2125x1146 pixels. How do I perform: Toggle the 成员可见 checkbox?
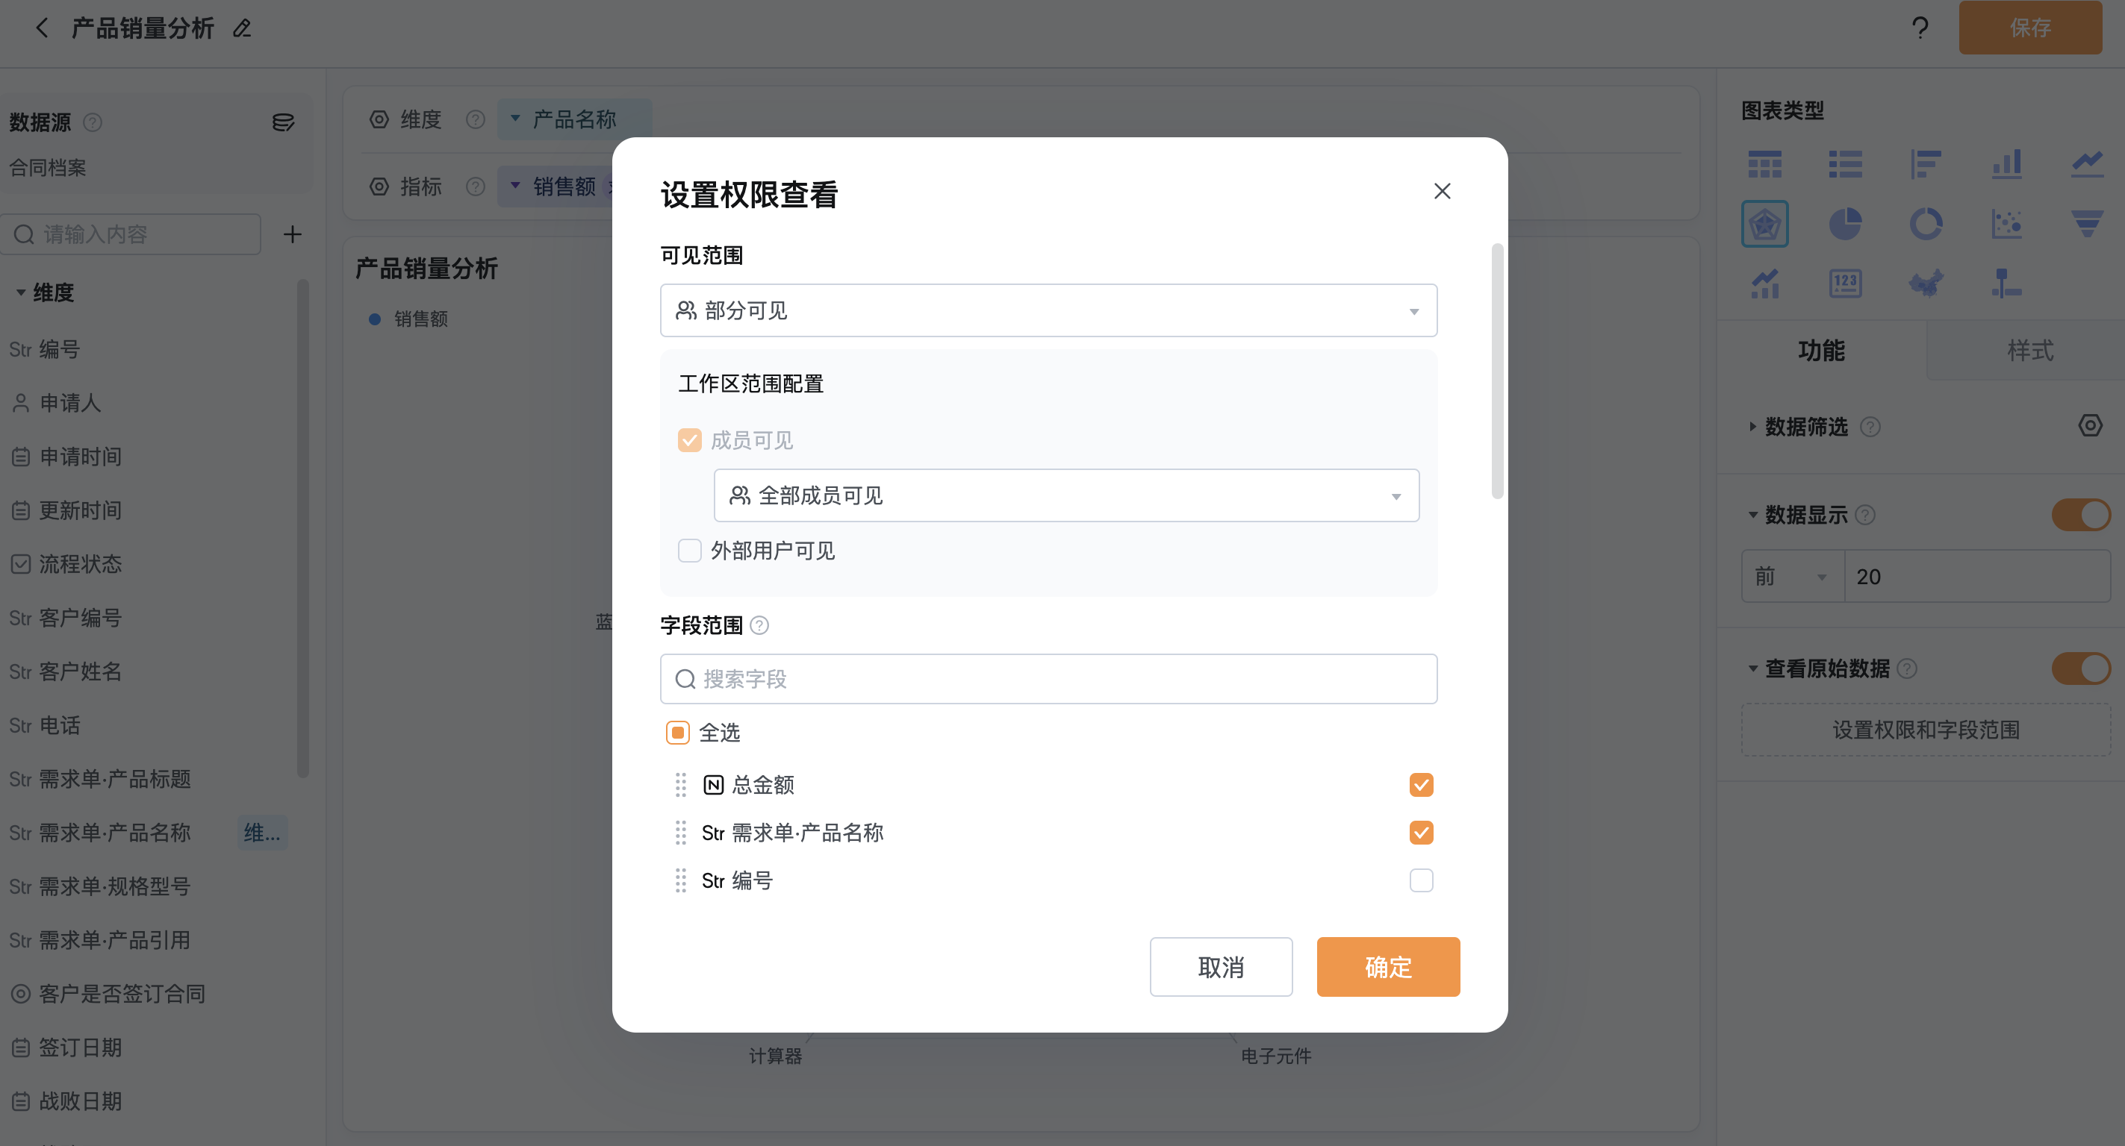[690, 440]
